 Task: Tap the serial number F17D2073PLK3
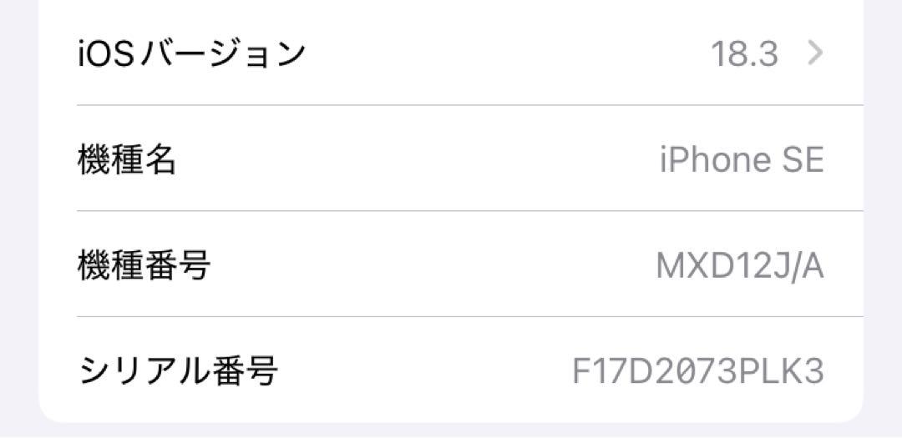tap(698, 371)
